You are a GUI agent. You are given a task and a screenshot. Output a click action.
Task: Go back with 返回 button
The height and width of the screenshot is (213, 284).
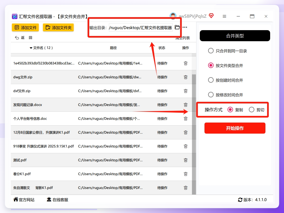pyautogui.click(x=24, y=38)
